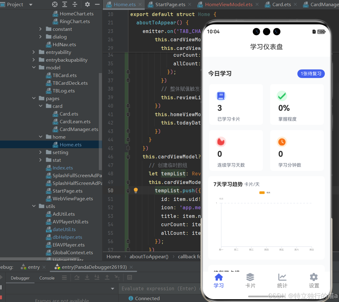Click the Force Step Into debug icon
This screenshot has height=302, width=339.
[x=97, y=278]
